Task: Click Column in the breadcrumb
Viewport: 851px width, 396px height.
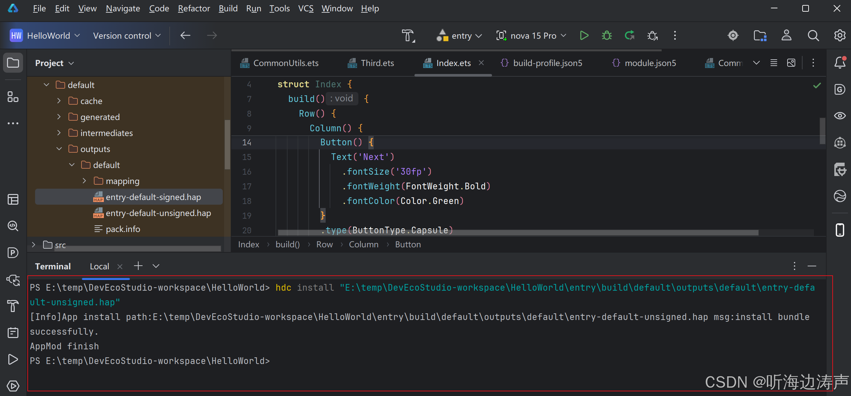Action: point(364,244)
